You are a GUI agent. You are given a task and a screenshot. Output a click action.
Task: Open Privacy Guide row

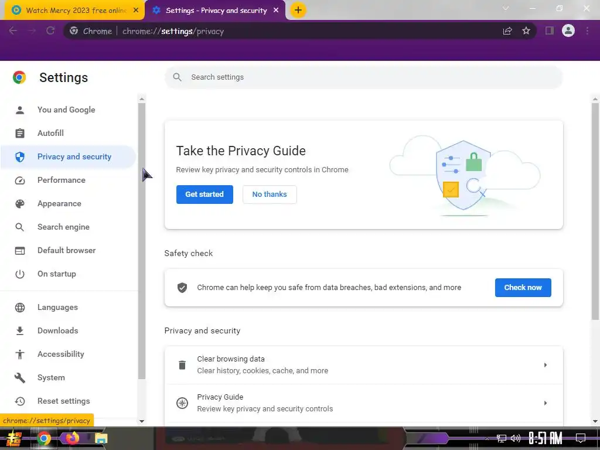click(363, 403)
